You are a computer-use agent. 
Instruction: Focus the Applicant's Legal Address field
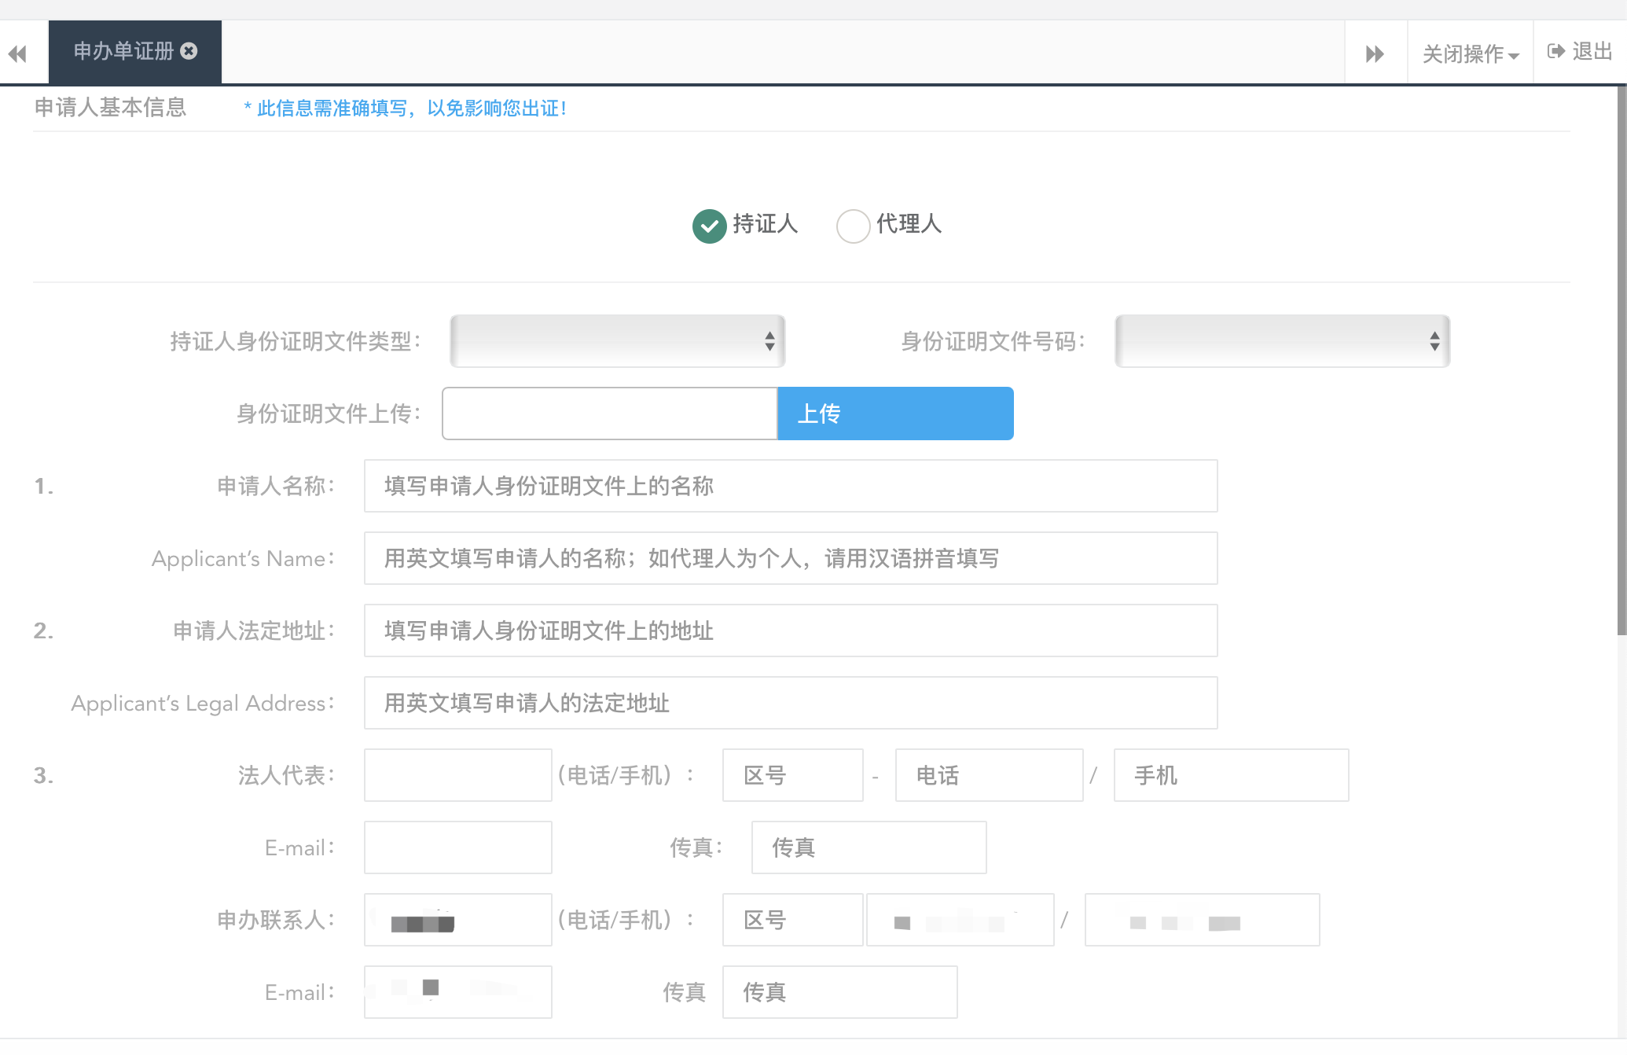click(x=790, y=703)
